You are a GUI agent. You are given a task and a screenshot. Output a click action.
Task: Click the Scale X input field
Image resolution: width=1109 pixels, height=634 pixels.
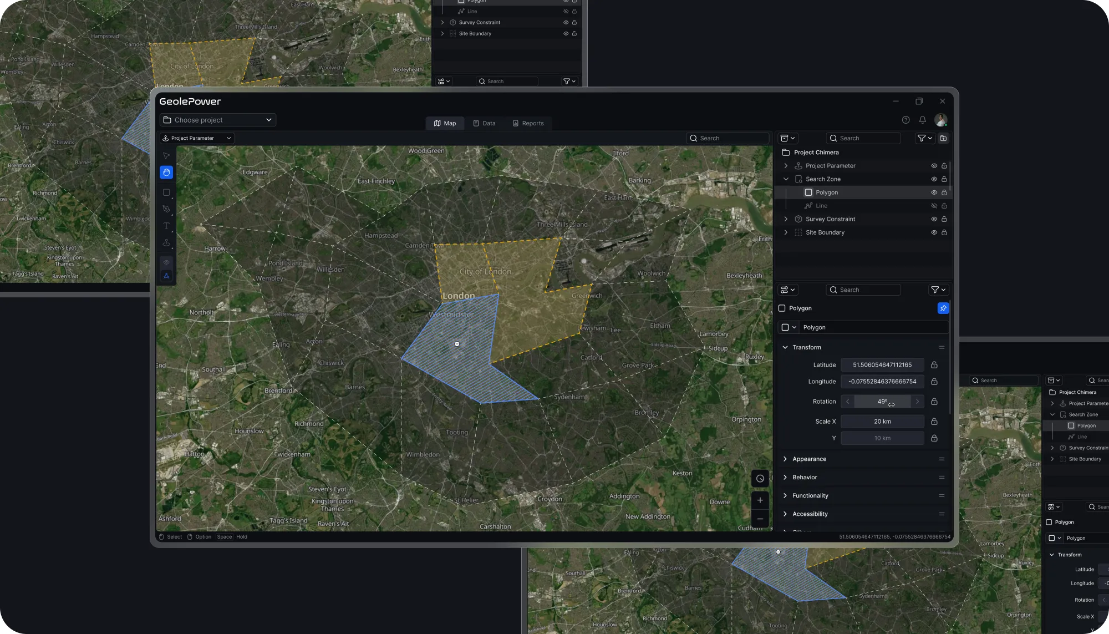tap(882, 422)
